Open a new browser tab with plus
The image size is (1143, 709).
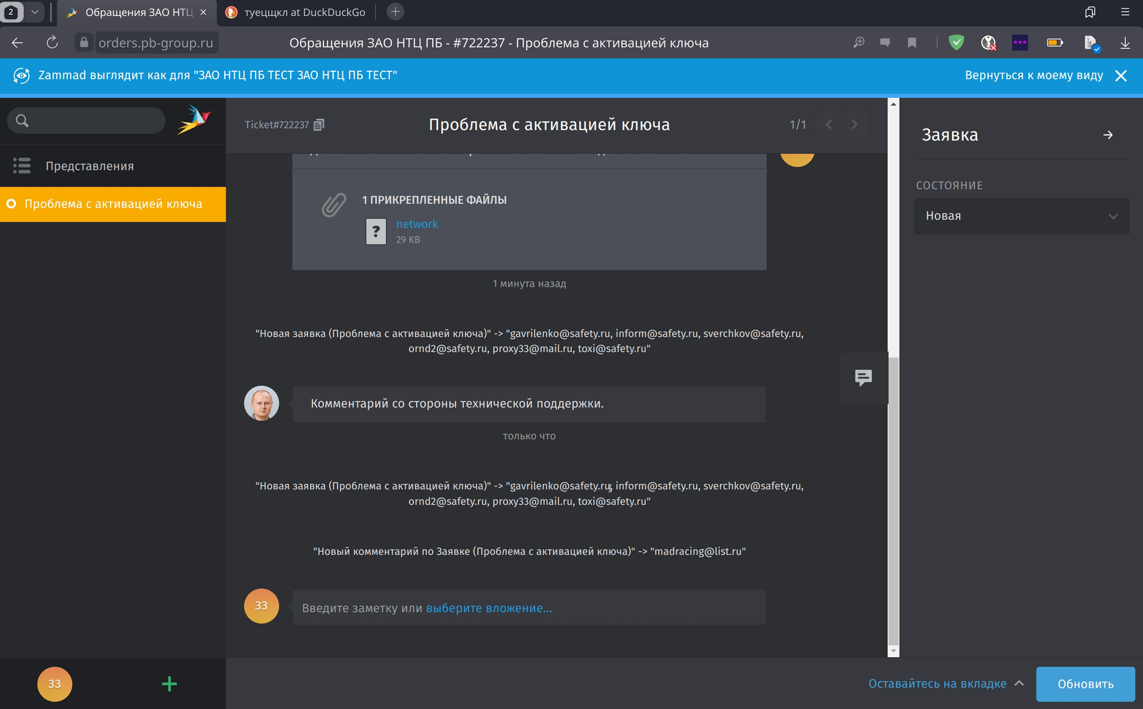pos(395,12)
